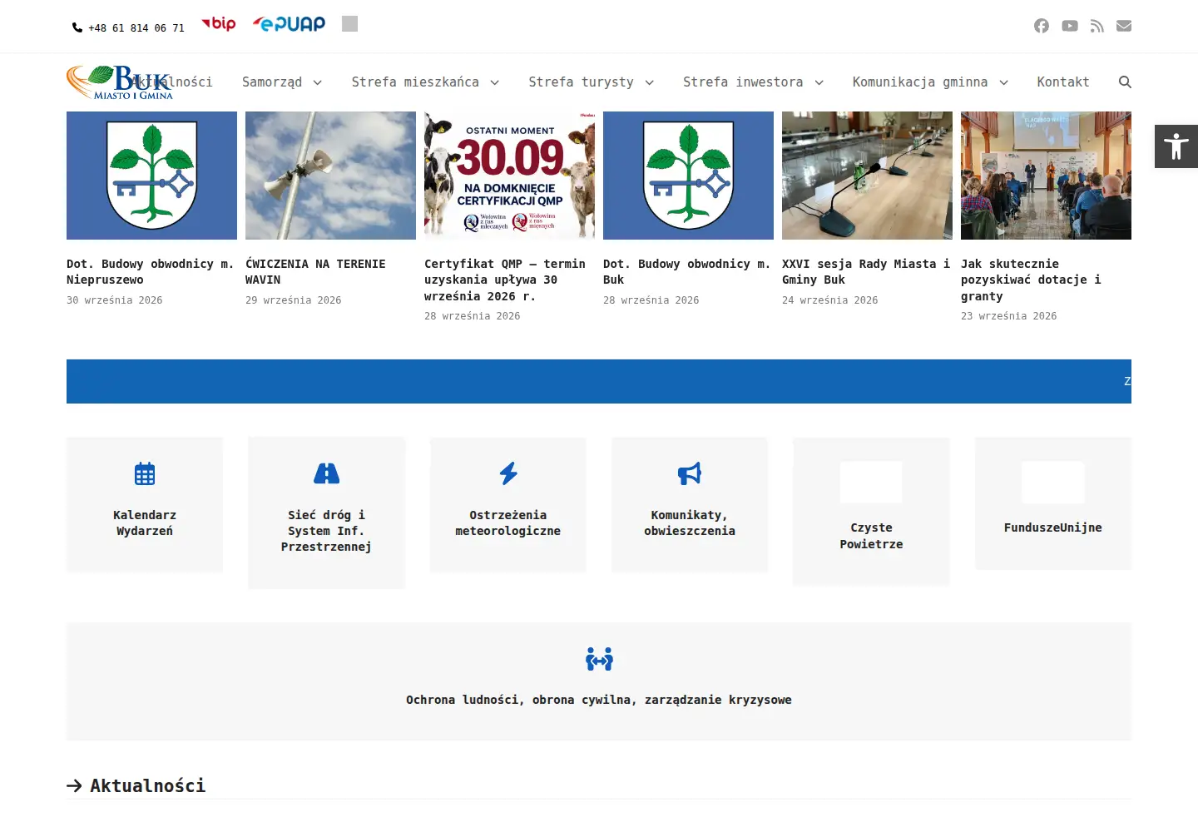
Task: Open the accessibility tools button
Action: [x=1176, y=146]
